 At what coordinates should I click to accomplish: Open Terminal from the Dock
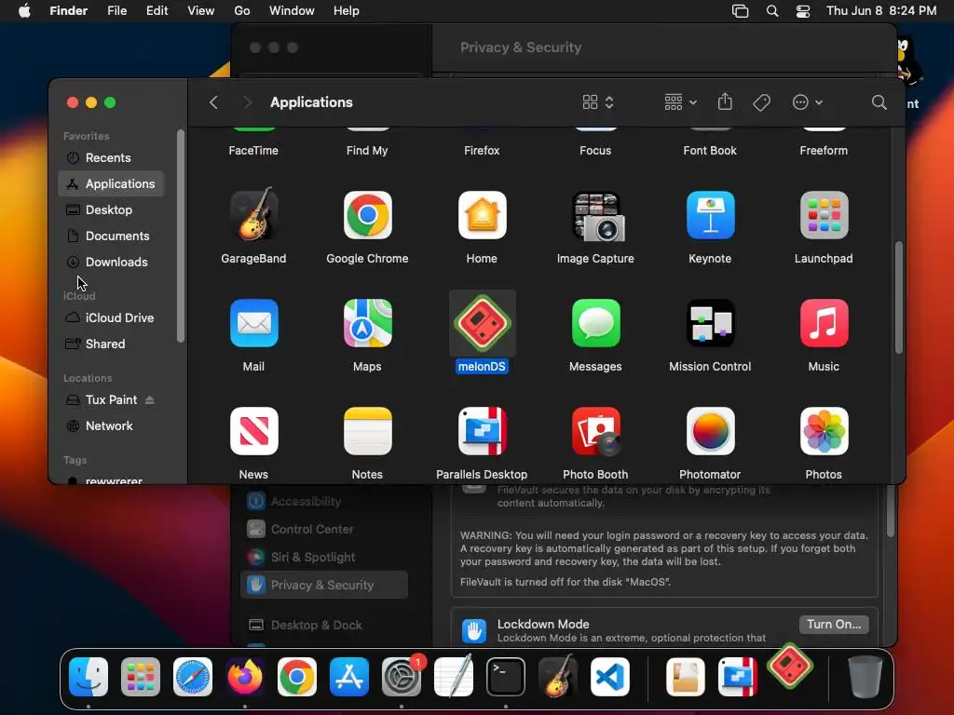tap(506, 677)
